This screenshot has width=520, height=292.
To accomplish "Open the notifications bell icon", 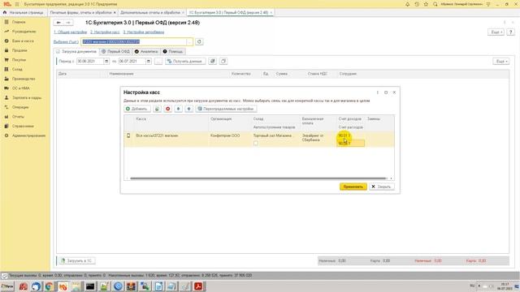I will click(407, 4).
